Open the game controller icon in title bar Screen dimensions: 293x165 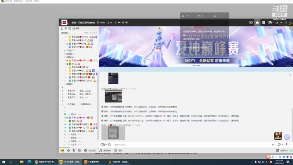(x=270, y=22)
